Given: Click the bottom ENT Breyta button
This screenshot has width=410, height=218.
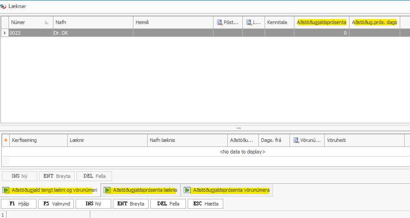Looking at the screenshot, I should coord(130,204).
